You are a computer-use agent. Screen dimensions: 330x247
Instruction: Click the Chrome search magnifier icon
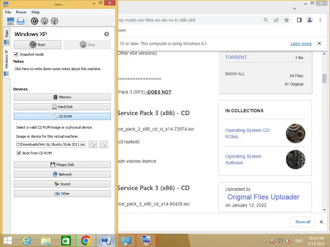point(266,20)
